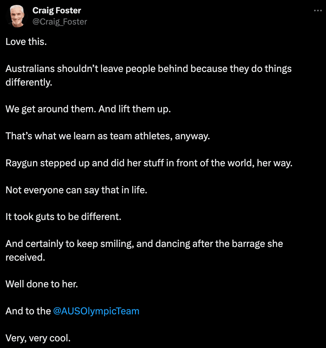326x348 pixels.
Task: Click the "Well done to her." line
Action: point(42,284)
